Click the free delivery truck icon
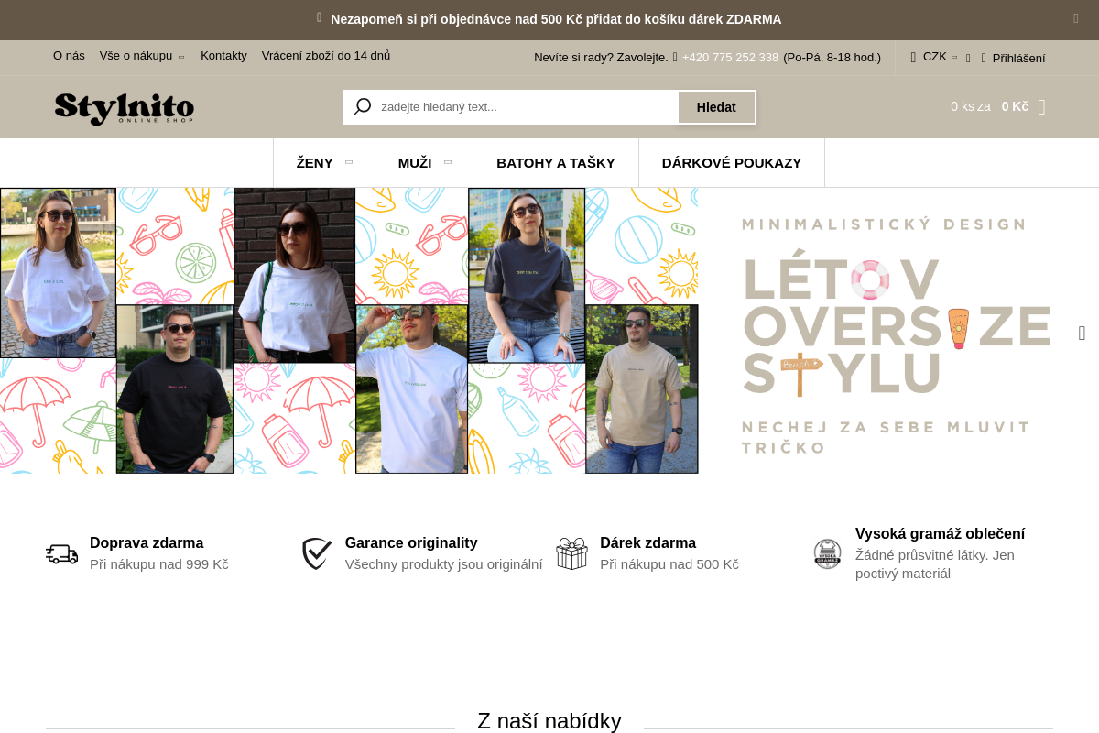1099x733 pixels. click(x=62, y=554)
